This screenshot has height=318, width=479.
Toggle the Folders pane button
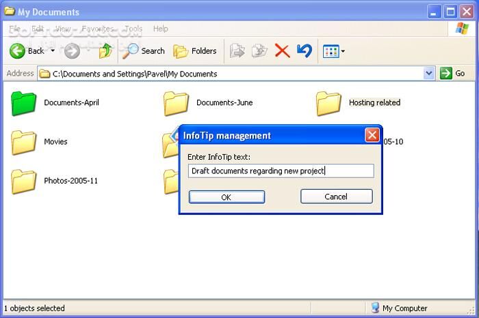(195, 51)
